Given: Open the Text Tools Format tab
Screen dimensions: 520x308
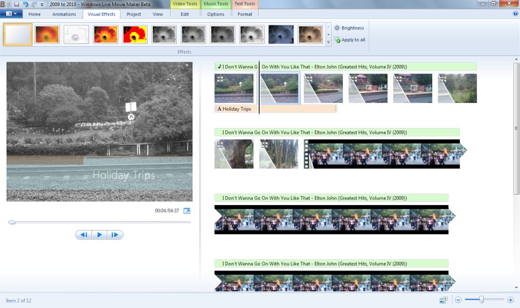Looking at the screenshot, I should (245, 14).
